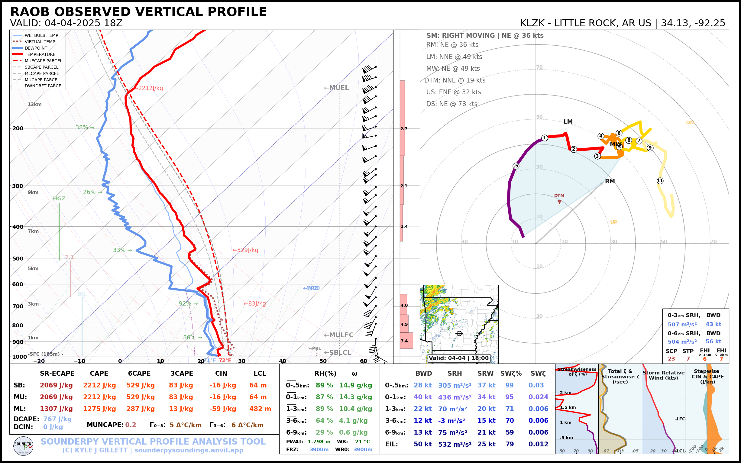Click the circled 3 km hodograph marker
This screenshot has width=741, height=463.
(597, 156)
